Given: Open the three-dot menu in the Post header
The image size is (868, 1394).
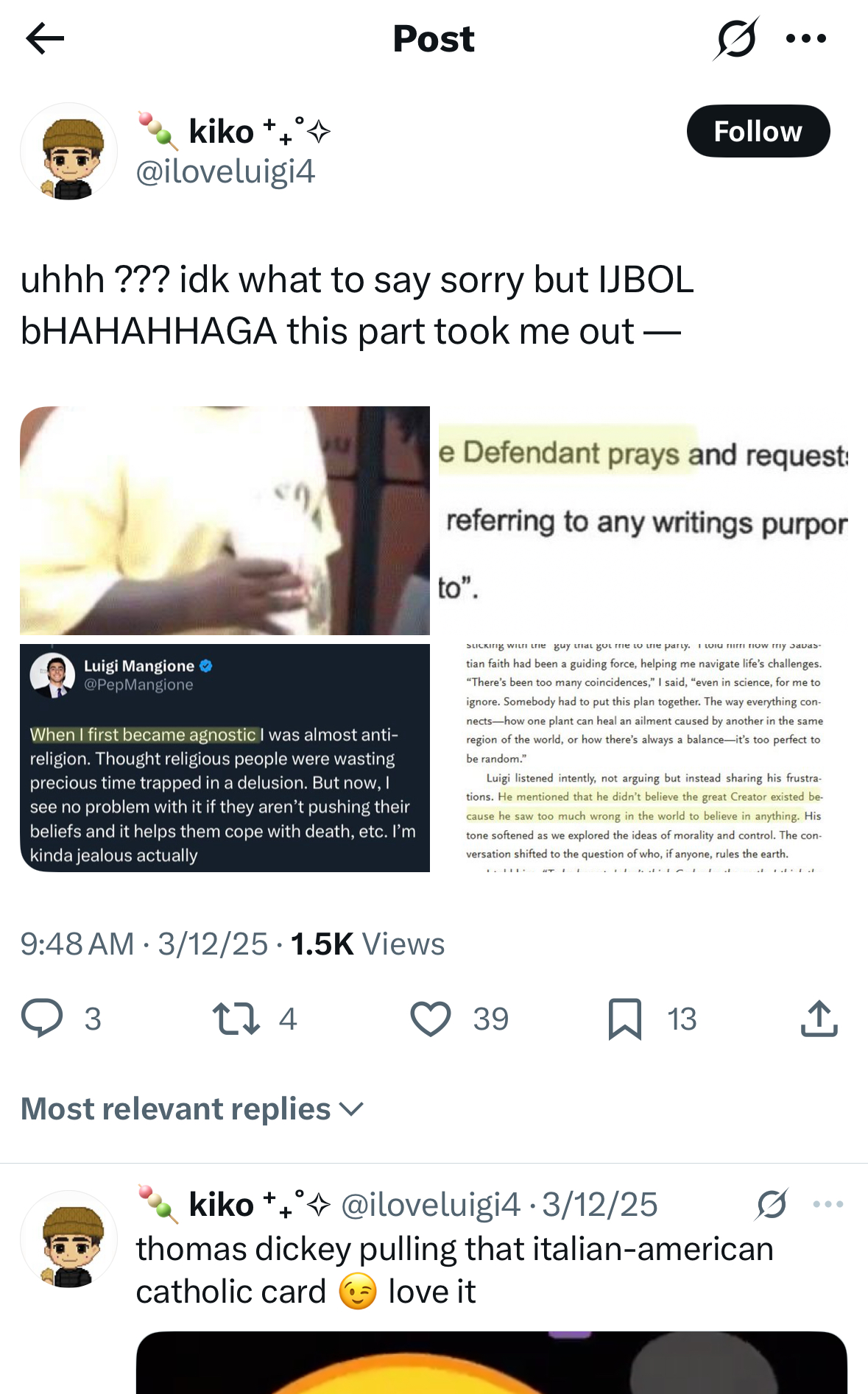Looking at the screenshot, I should (806, 38).
